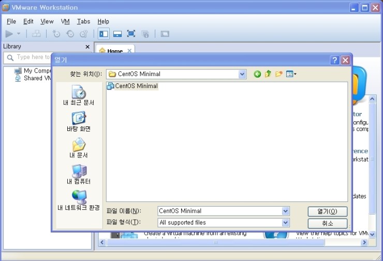Open the VM menu
The height and width of the screenshot is (261, 383).
pos(65,21)
